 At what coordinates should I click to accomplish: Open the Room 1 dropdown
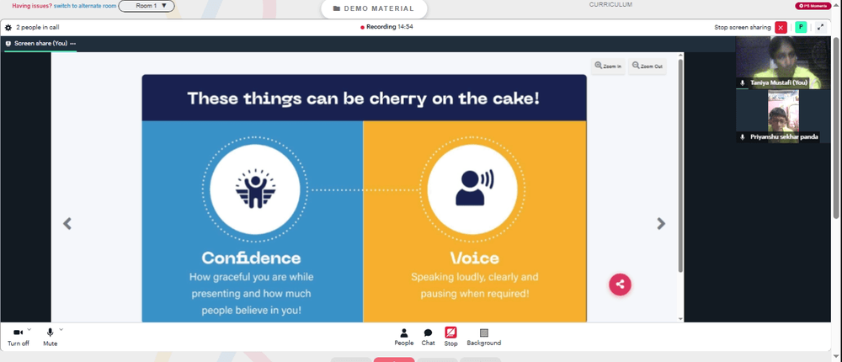click(x=147, y=6)
